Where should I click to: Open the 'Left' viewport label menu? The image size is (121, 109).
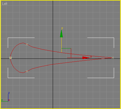point(5,4)
